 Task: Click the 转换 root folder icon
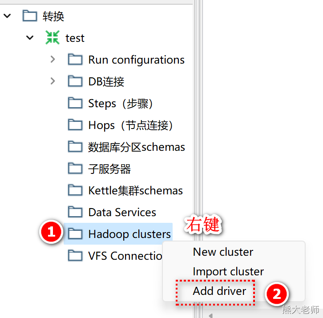[x=30, y=16]
